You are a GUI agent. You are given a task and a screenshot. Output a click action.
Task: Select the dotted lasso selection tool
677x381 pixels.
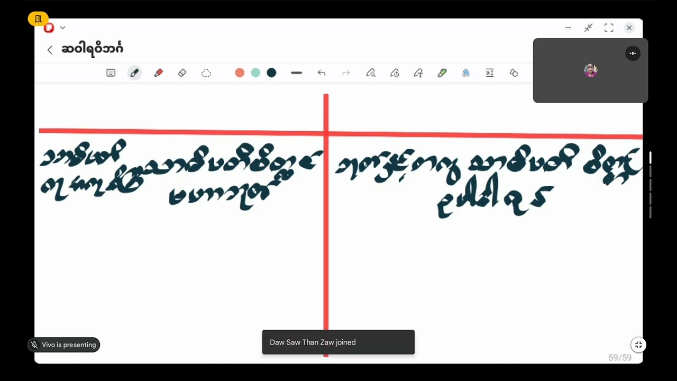coord(206,73)
